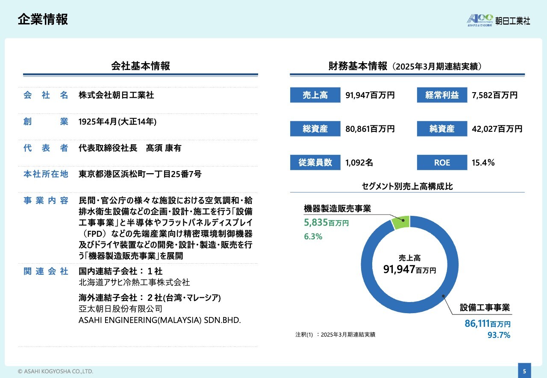Screen dimensions: 547x378
Task: Select the 財務基本情報 section heading
Action: pos(406,66)
